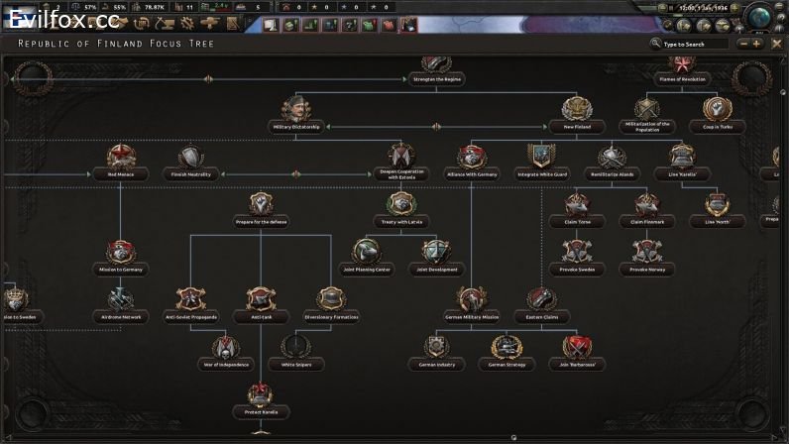Select the Joint Planning Center focus
Image resolution: width=789 pixels, height=444 pixels.
point(366,253)
